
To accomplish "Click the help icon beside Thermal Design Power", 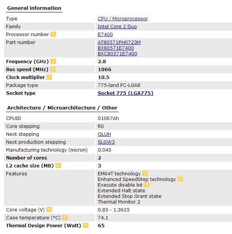I will click(85, 225).
